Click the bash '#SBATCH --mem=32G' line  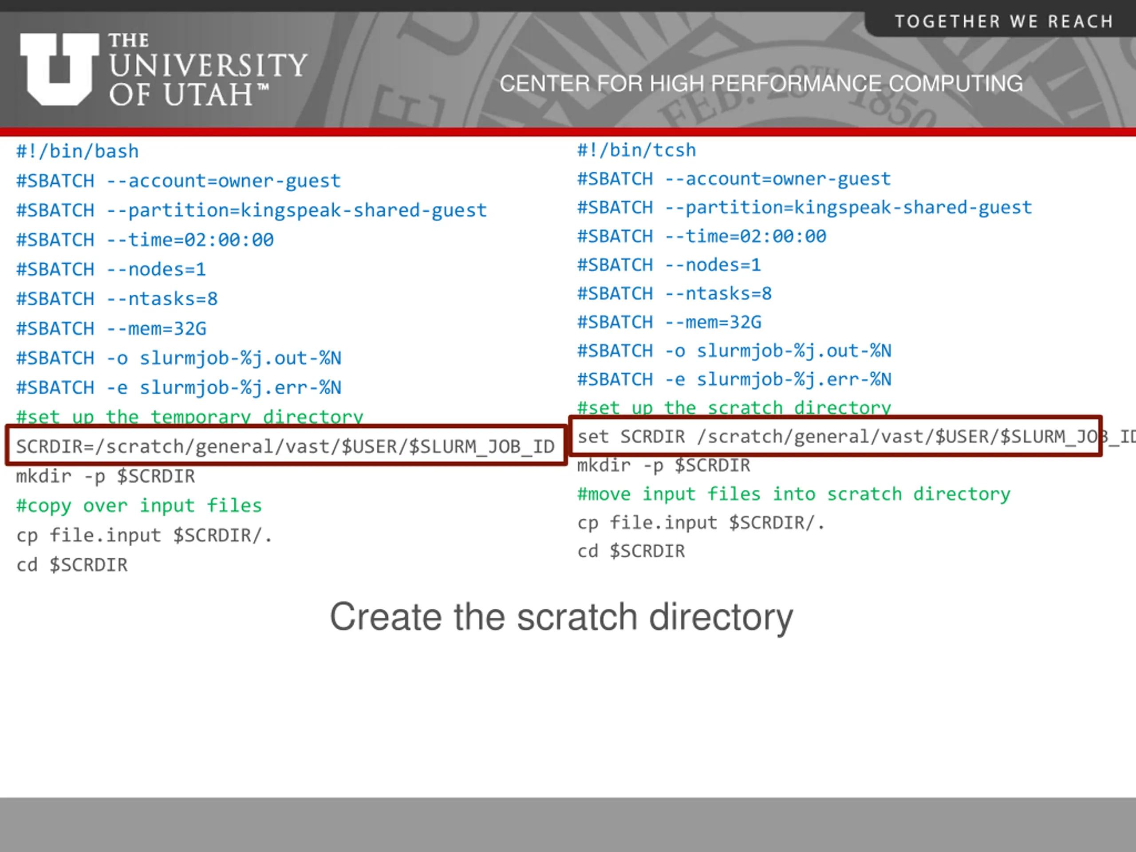[x=111, y=329]
